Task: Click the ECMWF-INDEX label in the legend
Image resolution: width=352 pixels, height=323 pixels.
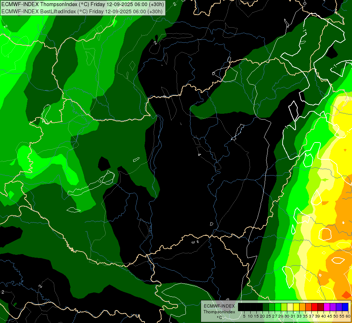Action: pos(219,306)
